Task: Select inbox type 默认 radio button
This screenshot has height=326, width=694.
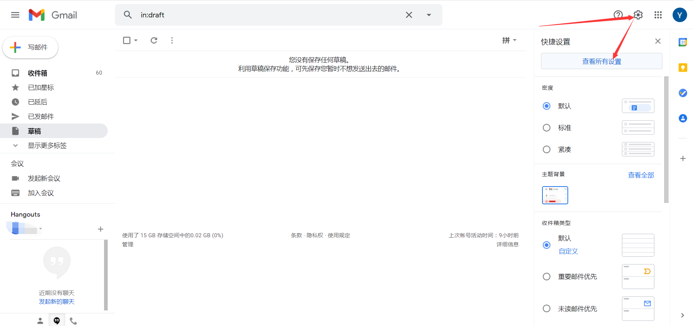Action: [x=546, y=245]
